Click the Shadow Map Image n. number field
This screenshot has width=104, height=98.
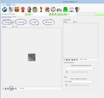[x=71, y=22]
